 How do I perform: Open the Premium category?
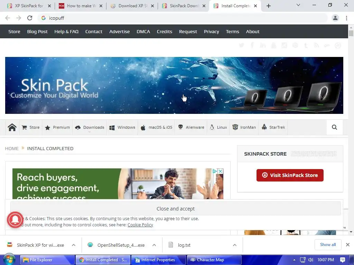point(57,128)
